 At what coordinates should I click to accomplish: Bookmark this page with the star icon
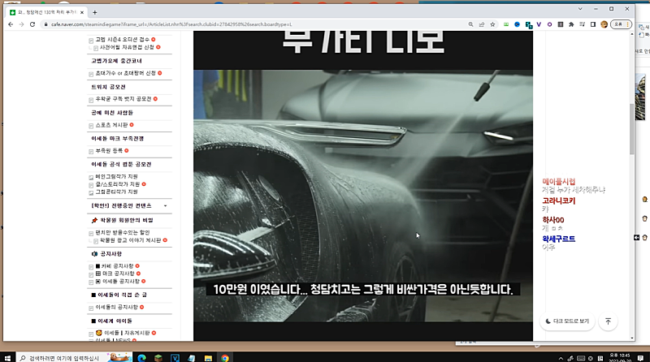click(x=492, y=24)
